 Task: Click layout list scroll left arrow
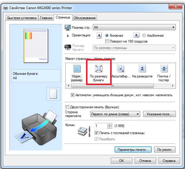pyautogui.click(x=68, y=86)
